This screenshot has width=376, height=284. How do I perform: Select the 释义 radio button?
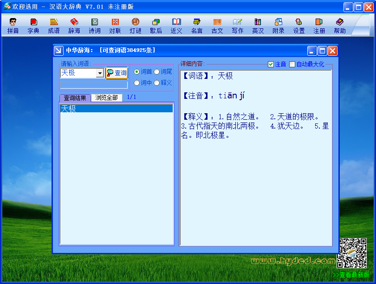pyautogui.click(x=156, y=83)
